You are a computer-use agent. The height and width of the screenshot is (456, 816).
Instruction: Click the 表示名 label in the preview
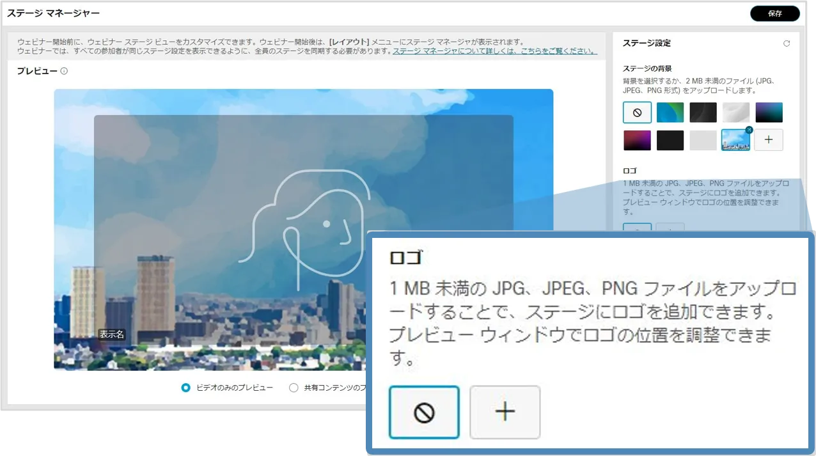(x=111, y=334)
